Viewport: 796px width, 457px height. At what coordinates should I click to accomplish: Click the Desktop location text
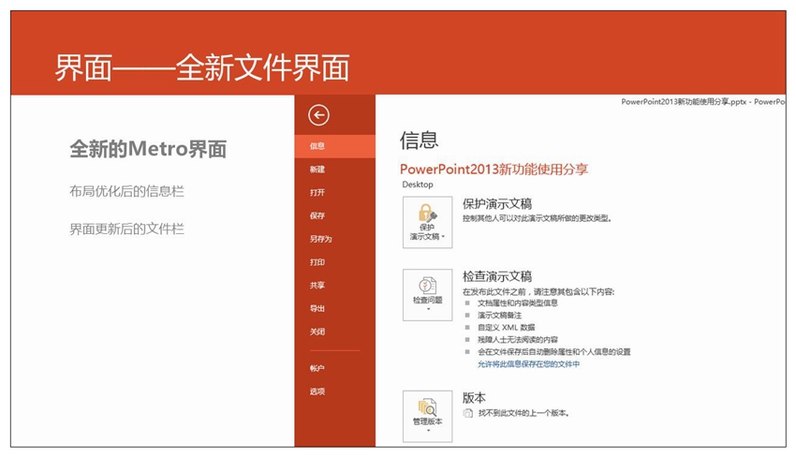[418, 184]
